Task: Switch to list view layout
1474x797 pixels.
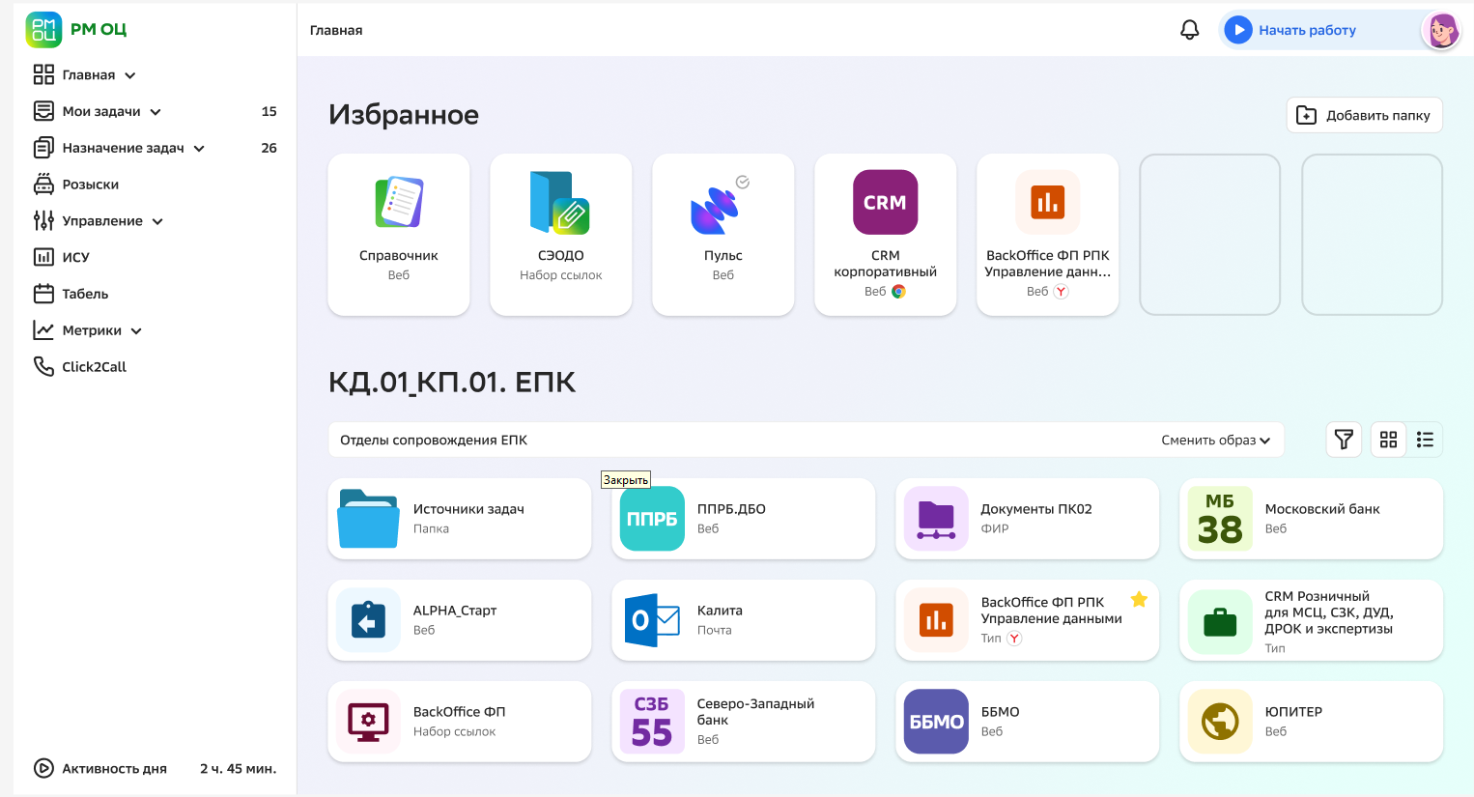Action: click(1425, 440)
